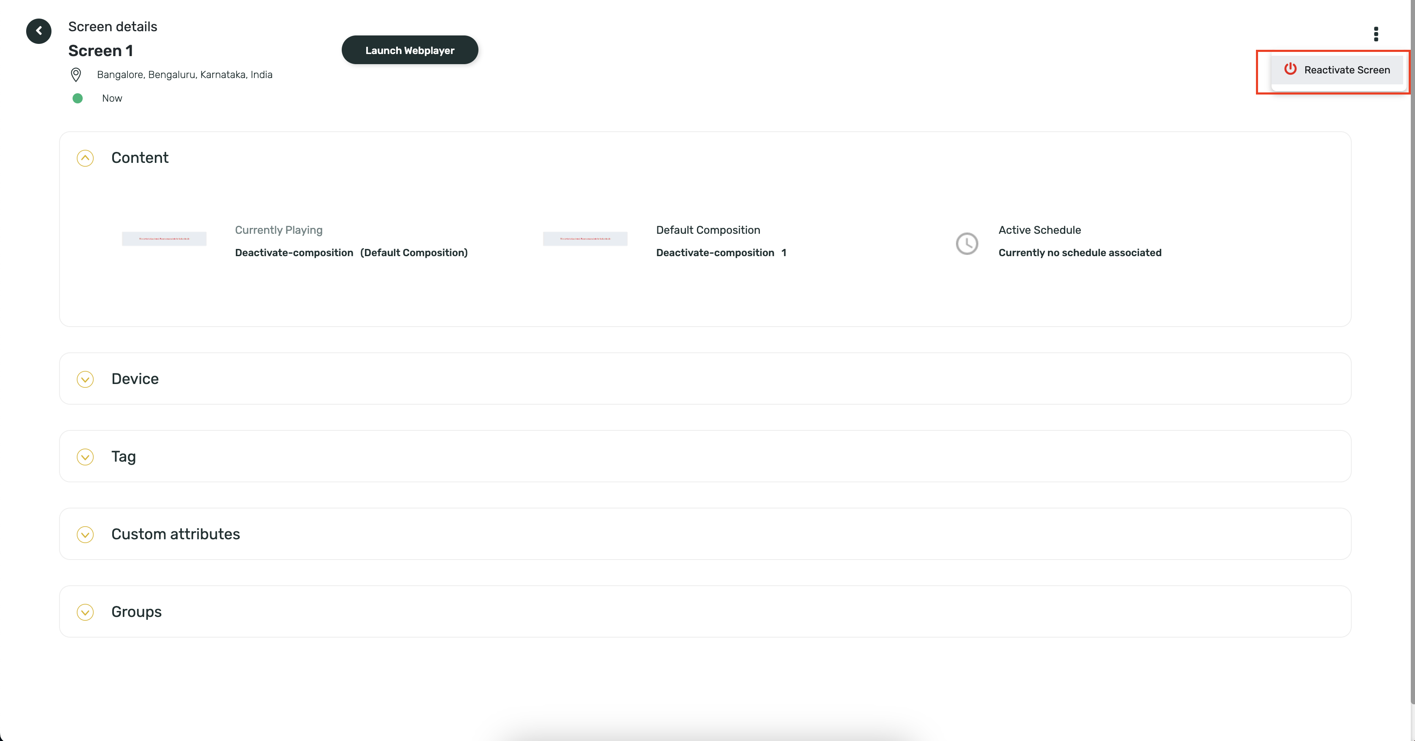
Task: Click the back arrow button
Action: (38, 31)
